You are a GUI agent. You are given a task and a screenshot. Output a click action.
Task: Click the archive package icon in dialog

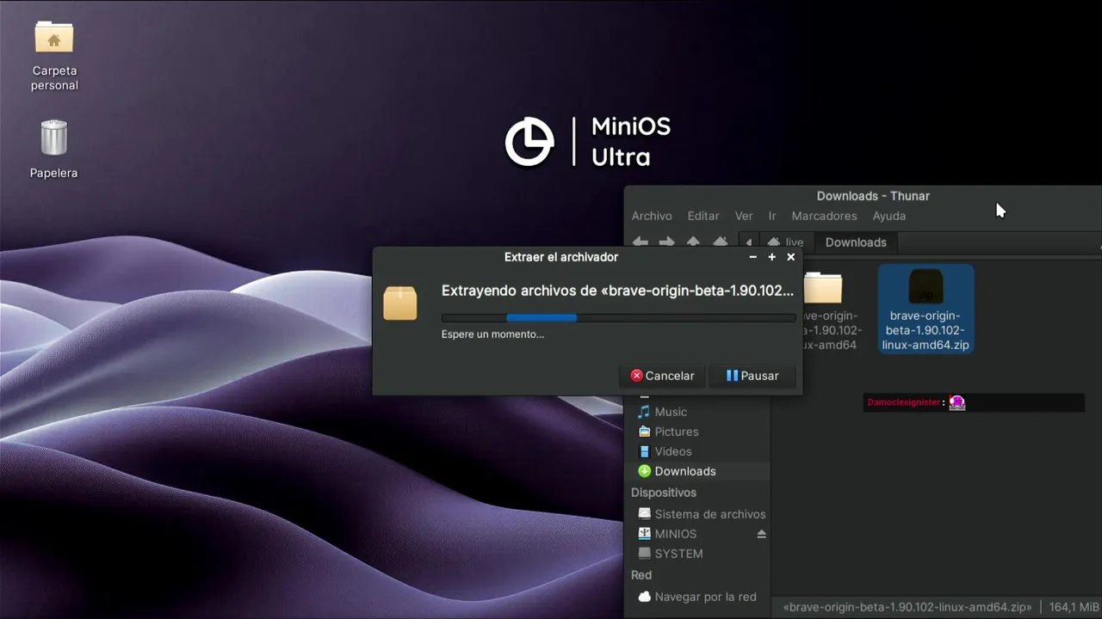tap(400, 303)
